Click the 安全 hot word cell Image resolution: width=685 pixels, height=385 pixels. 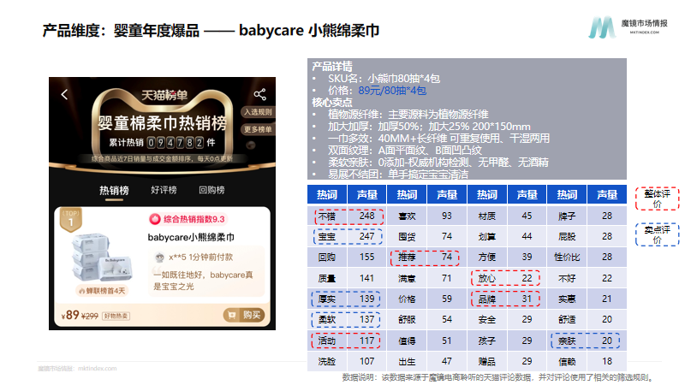[487, 319]
